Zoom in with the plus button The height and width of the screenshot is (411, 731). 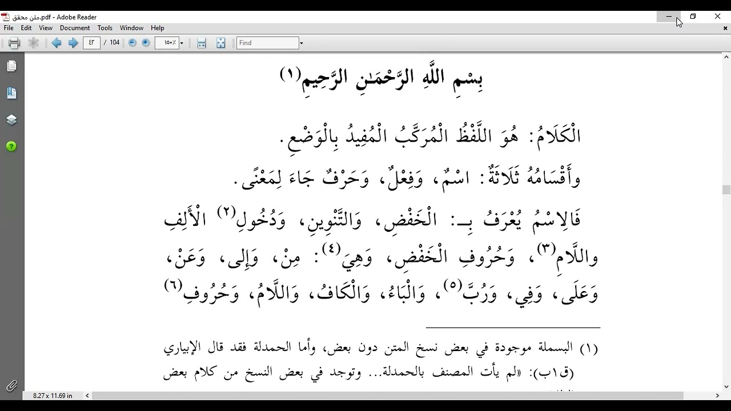coord(146,43)
